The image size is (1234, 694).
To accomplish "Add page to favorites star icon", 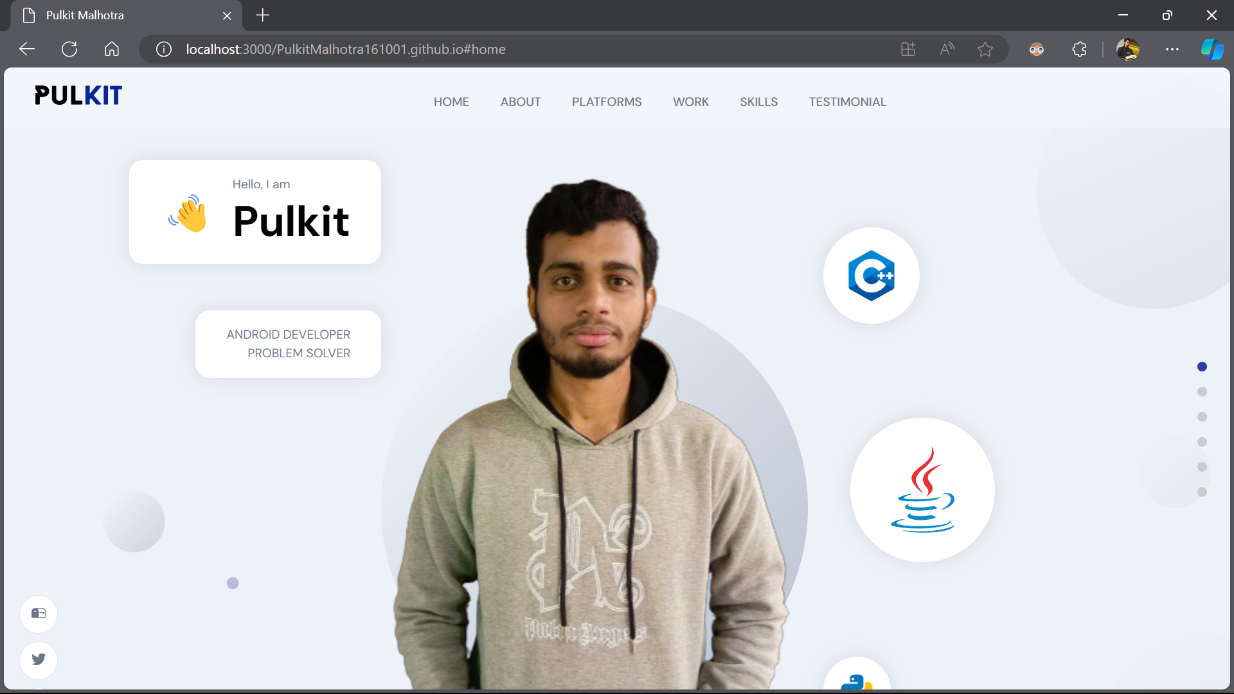I will [985, 49].
